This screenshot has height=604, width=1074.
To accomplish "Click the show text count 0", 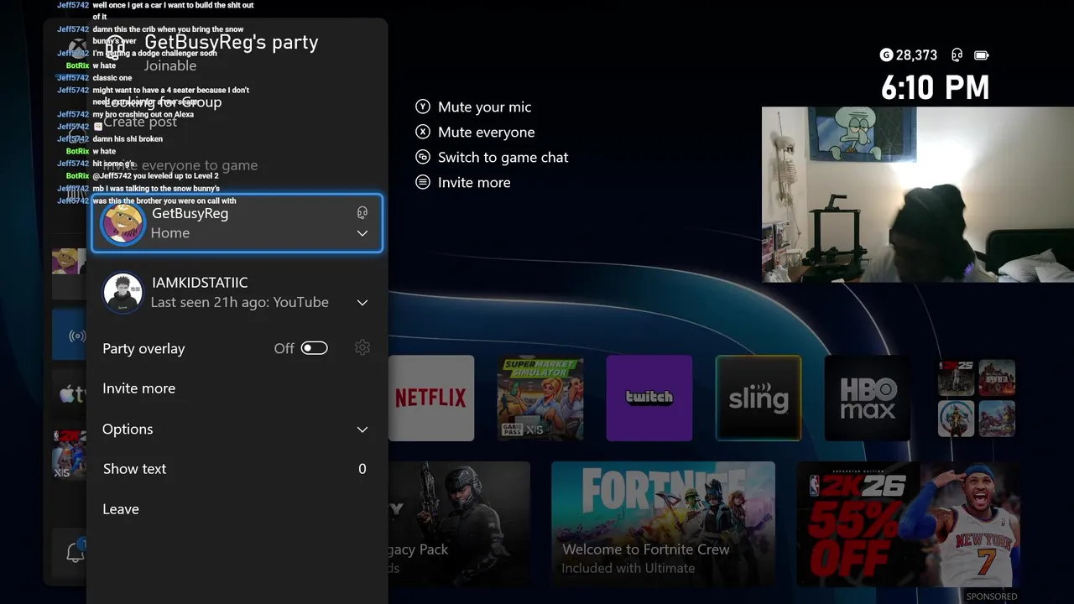I will click(362, 469).
